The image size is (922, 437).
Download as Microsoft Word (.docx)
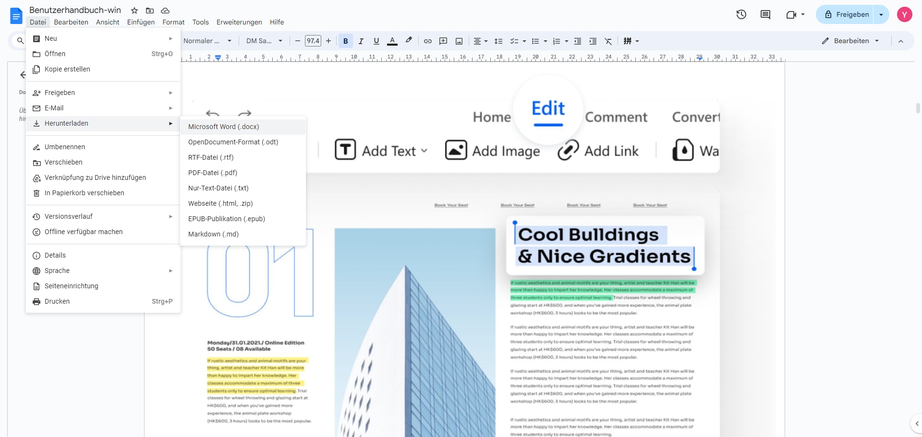[x=243, y=127]
